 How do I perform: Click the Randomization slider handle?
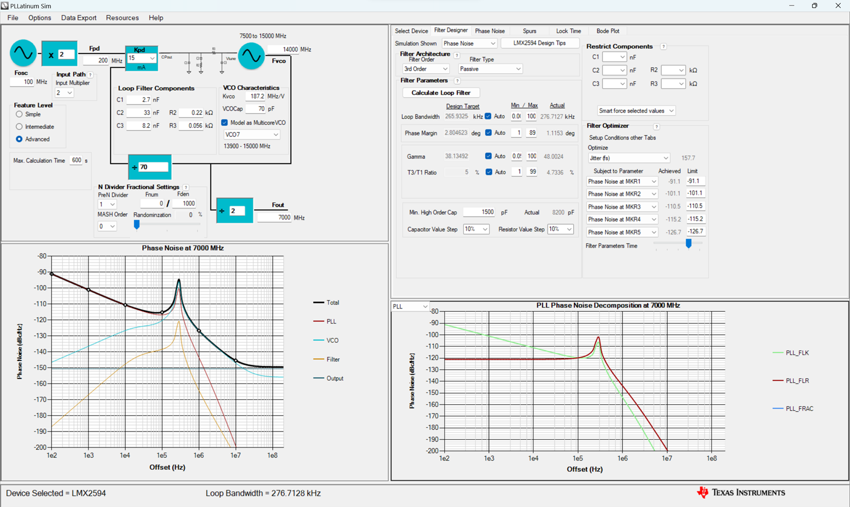[137, 224]
